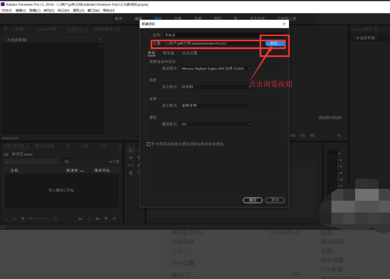Open the 编辑(E) menu
This screenshot has height=279, width=390.
tap(21, 11)
